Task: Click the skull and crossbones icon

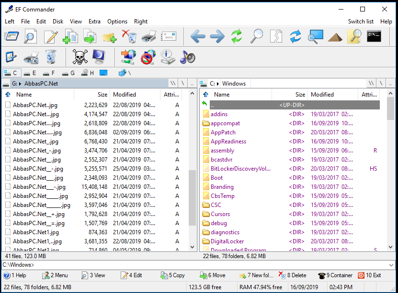Action: tap(80, 57)
